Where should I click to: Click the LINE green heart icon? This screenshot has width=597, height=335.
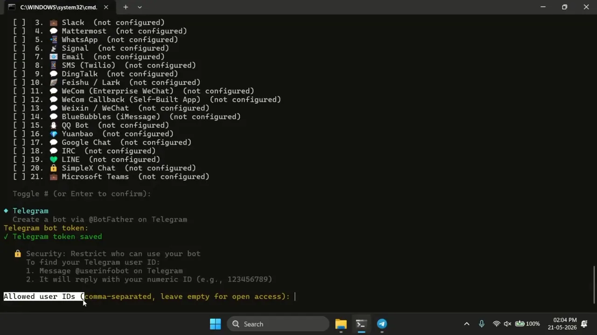click(54, 159)
